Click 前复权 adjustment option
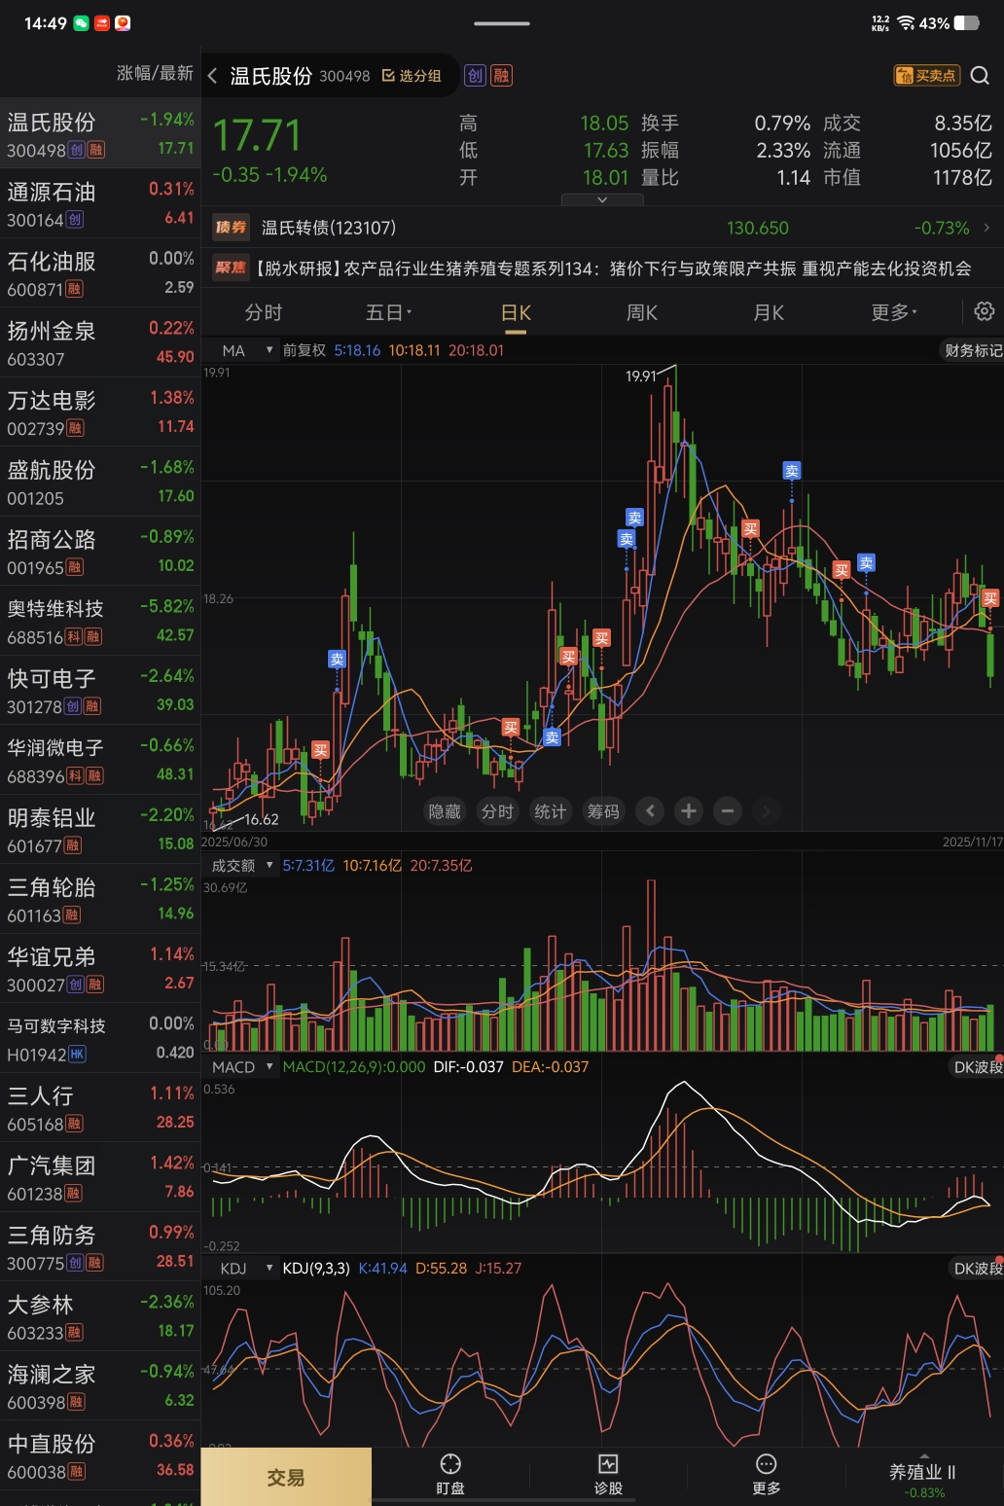The height and width of the screenshot is (1506, 1004). (x=305, y=350)
